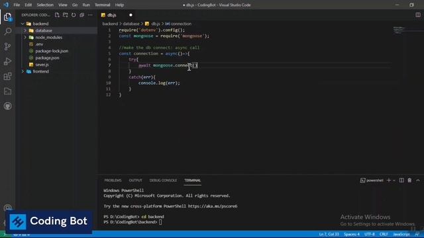Click the terminal prompt input line
Screen dimensions: 424x238
point(160,222)
